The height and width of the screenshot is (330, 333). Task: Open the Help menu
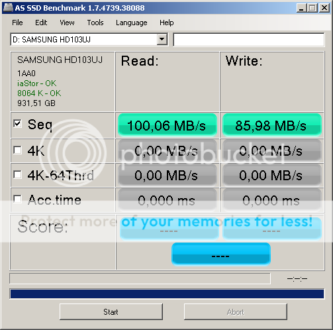click(x=167, y=23)
